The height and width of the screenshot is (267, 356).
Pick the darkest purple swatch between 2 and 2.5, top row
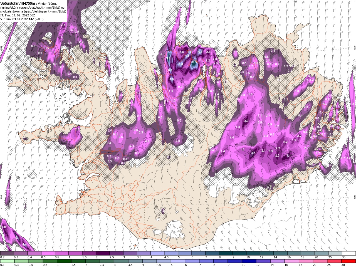tap(102, 253)
